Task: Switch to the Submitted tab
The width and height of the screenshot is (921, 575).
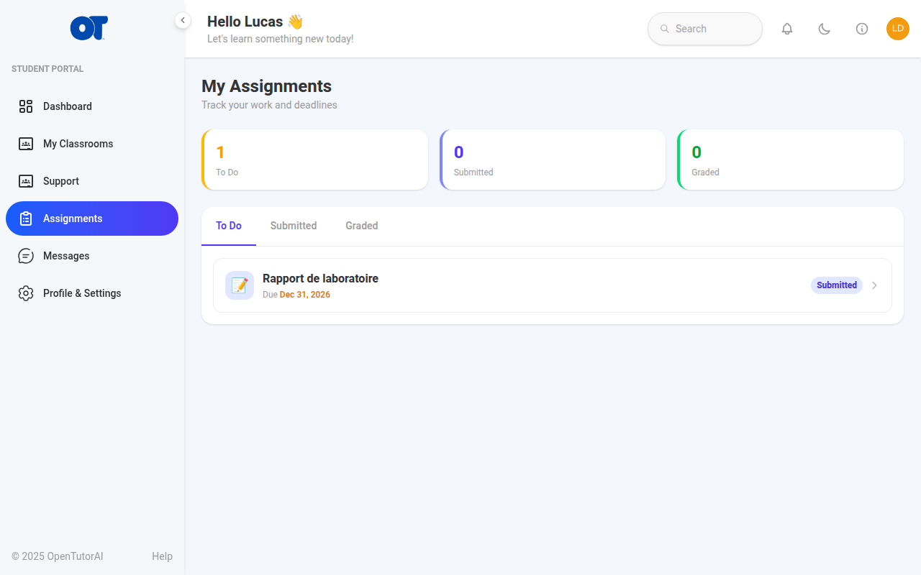Action: [x=294, y=226]
